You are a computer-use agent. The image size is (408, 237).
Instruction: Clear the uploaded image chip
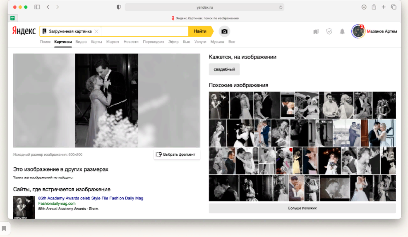point(96,31)
